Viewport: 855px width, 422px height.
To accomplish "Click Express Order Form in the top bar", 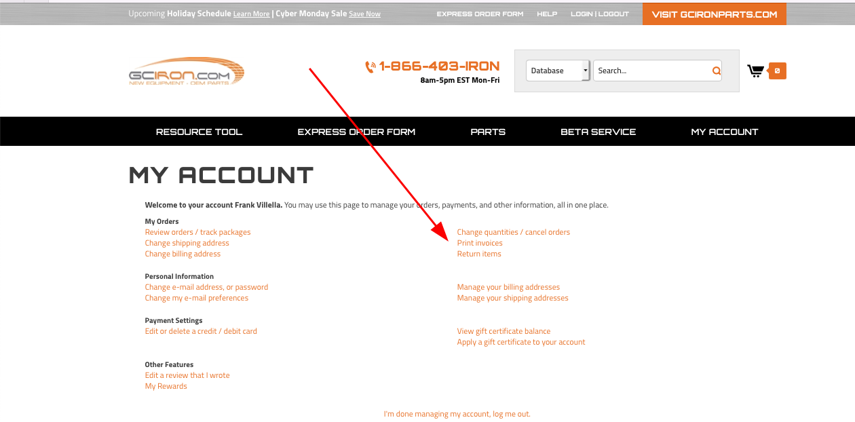I will pos(480,14).
